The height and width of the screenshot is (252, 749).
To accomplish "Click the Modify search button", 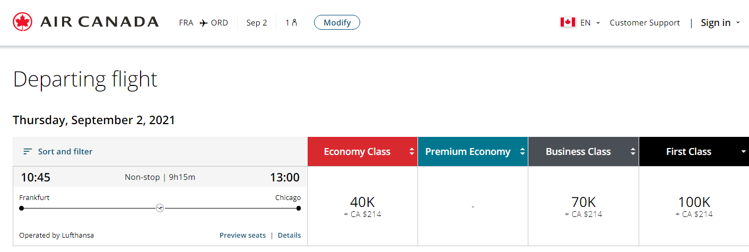I will 337,22.
